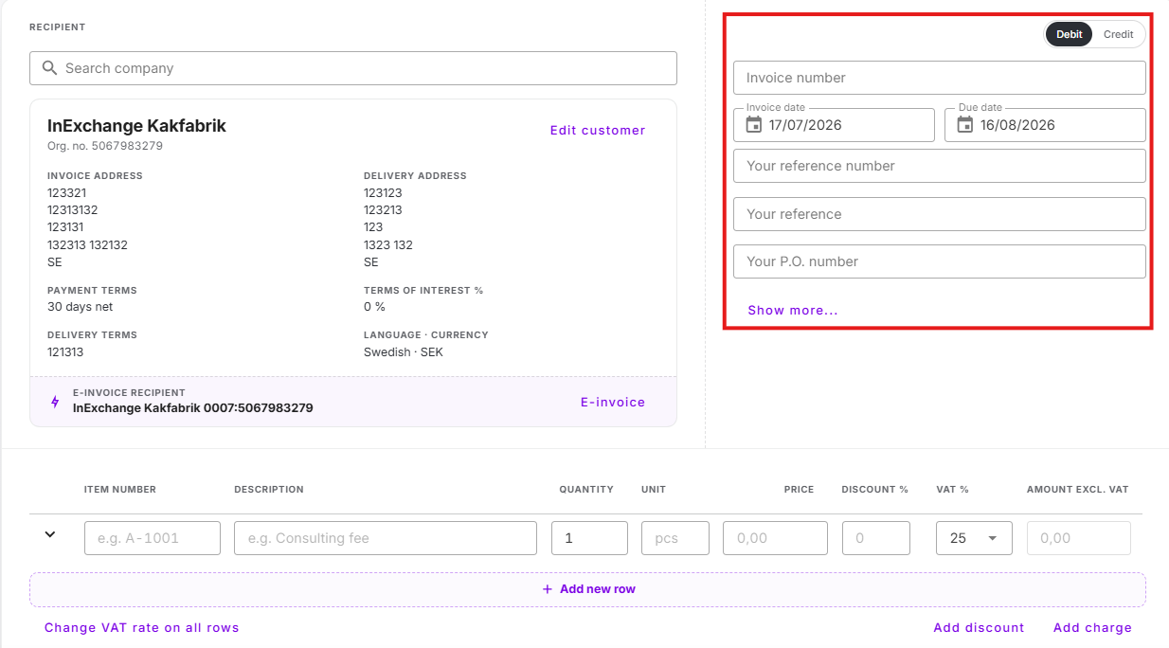Click Change VAT rate on all rows
This screenshot has width=1169, height=648.
tap(142, 628)
